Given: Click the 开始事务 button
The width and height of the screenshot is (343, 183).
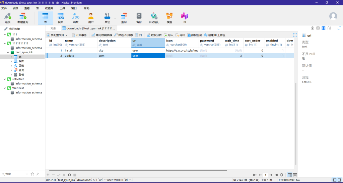Looking at the screenshot, I should (79, 35).
